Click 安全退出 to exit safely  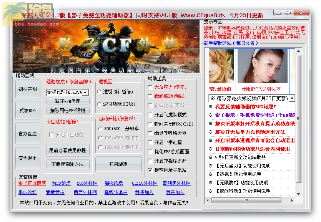tap(28, 158)
